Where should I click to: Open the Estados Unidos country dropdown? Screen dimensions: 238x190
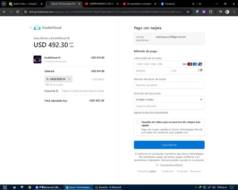(169, 99)
